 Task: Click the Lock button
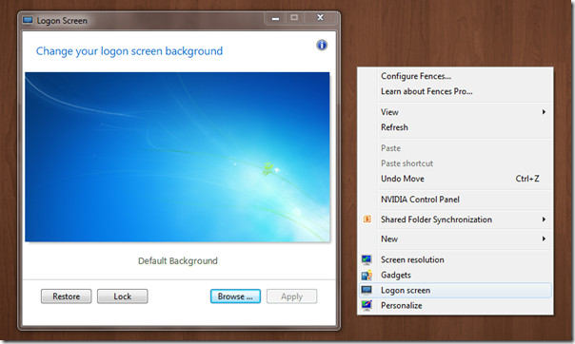123,296
